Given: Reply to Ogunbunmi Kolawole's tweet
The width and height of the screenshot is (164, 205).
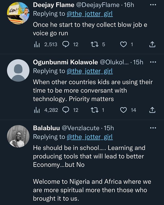Looking at the screenshot, I should pyautogui.click(x=66, y=110).
